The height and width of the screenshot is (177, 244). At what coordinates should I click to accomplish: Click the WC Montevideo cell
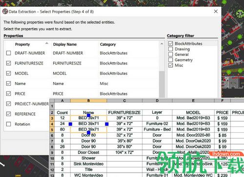88,175
